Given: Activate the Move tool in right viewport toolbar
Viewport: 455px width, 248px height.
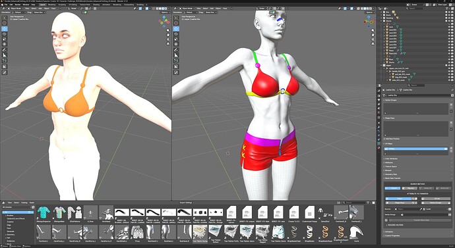Looking at the screenshot, I should pos(176,29).
